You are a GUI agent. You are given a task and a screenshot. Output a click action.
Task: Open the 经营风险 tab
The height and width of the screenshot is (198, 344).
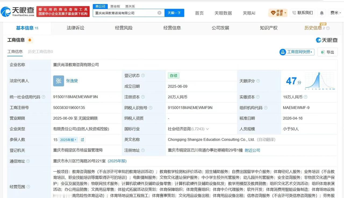click(x=124, y=28)
